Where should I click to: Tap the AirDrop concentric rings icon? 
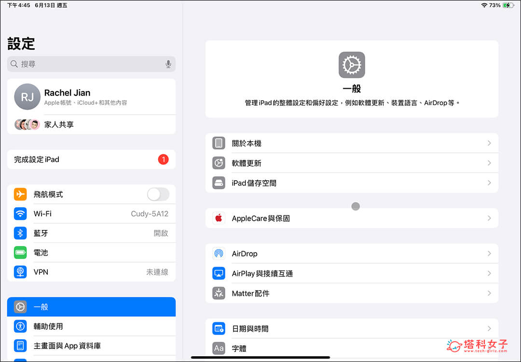tap(219, 254)
